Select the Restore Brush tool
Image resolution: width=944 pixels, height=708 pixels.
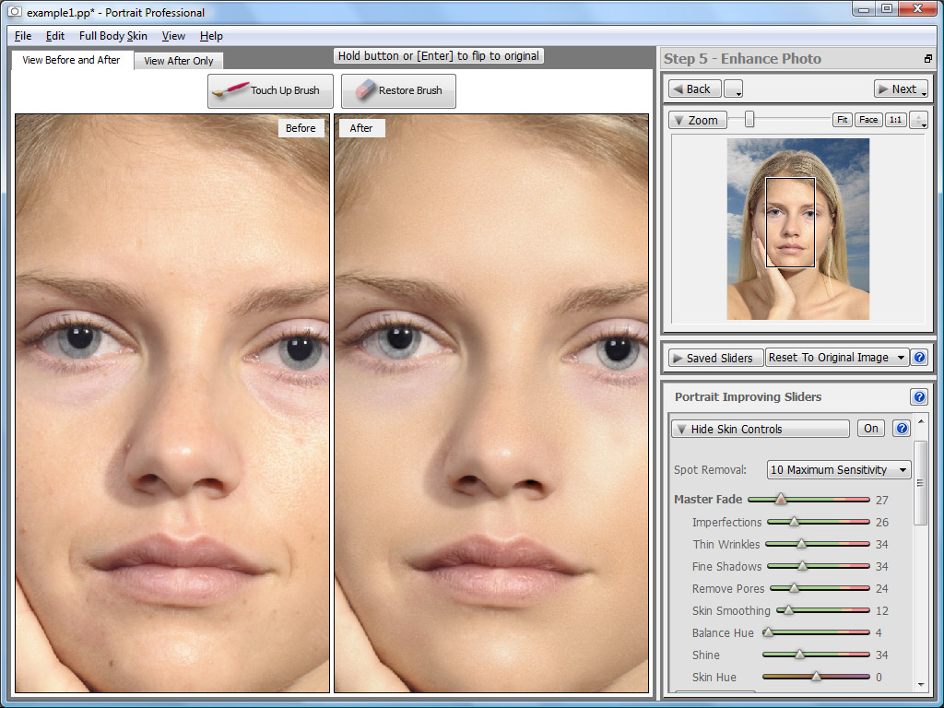tap(398, 90)
